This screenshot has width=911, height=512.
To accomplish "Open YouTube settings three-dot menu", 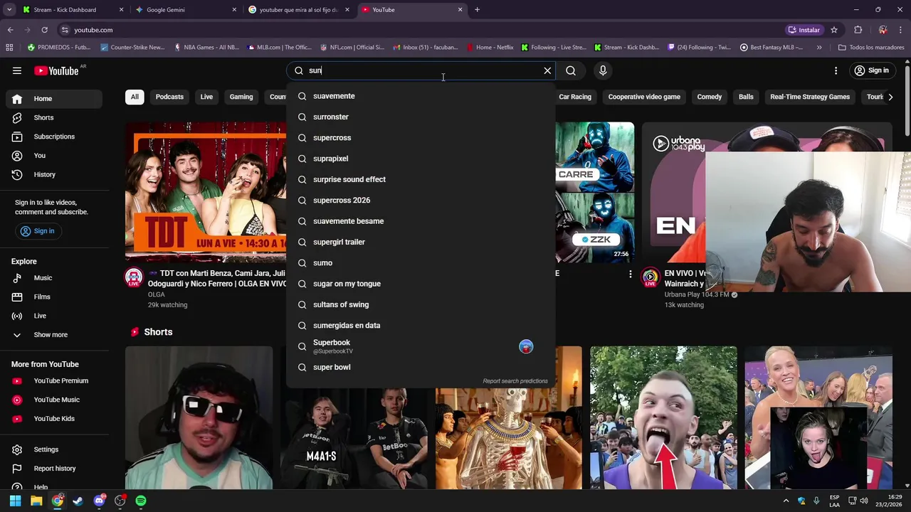I will [x=836, y=70].
